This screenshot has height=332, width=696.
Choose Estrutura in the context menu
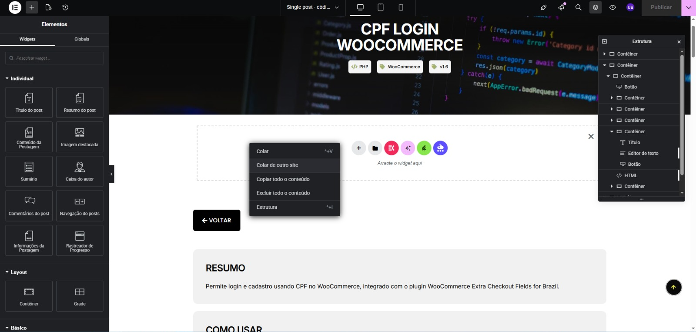pyautogui.click(x=294, y=207)
